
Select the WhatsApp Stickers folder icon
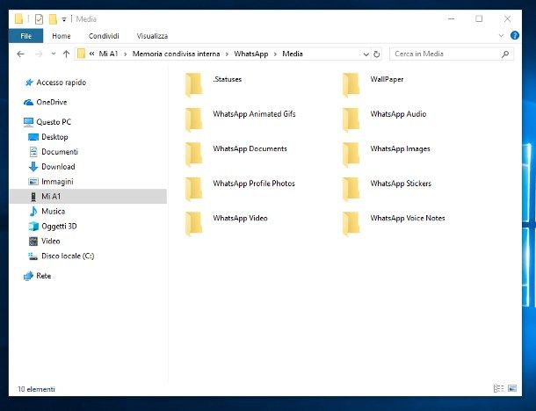[x=351, y=189]
